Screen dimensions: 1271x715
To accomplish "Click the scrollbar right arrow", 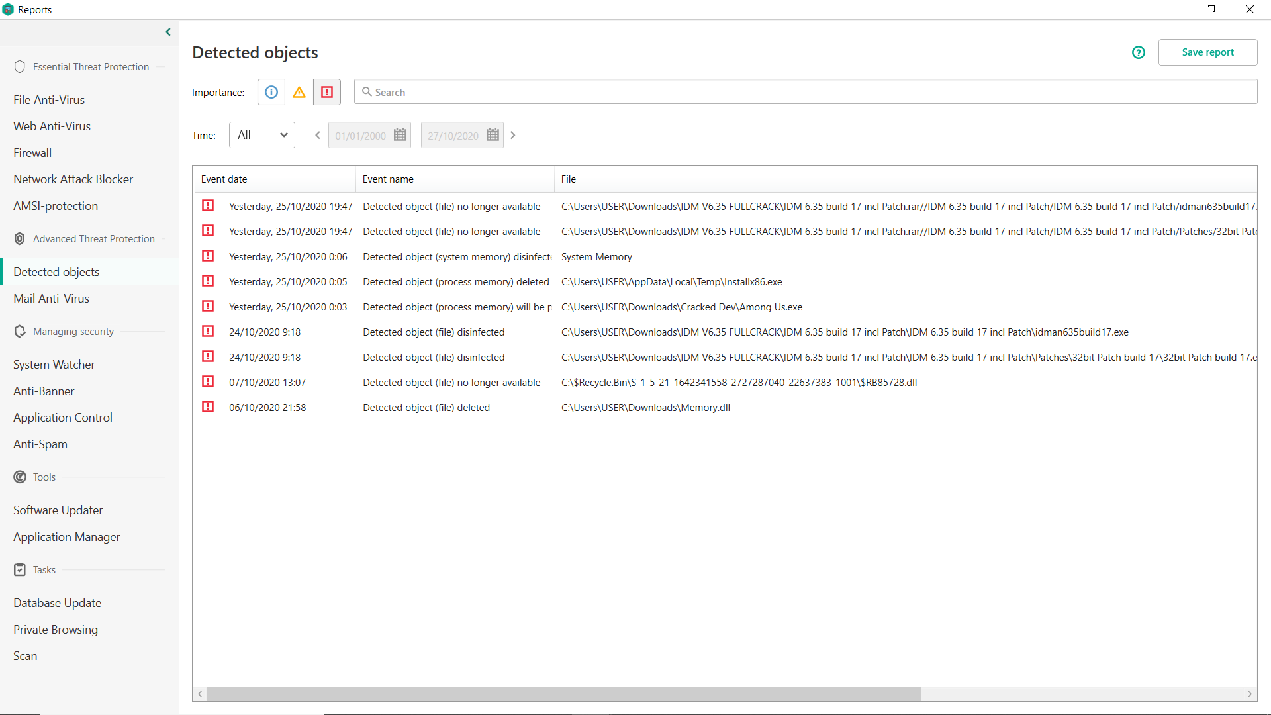I will click(x=1250, y=694).
